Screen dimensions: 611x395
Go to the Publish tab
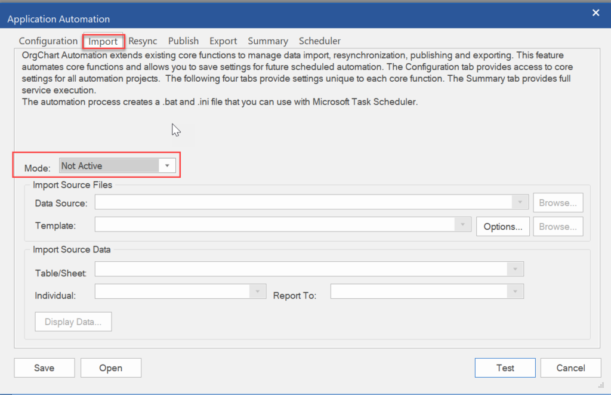tap(184, 41)
